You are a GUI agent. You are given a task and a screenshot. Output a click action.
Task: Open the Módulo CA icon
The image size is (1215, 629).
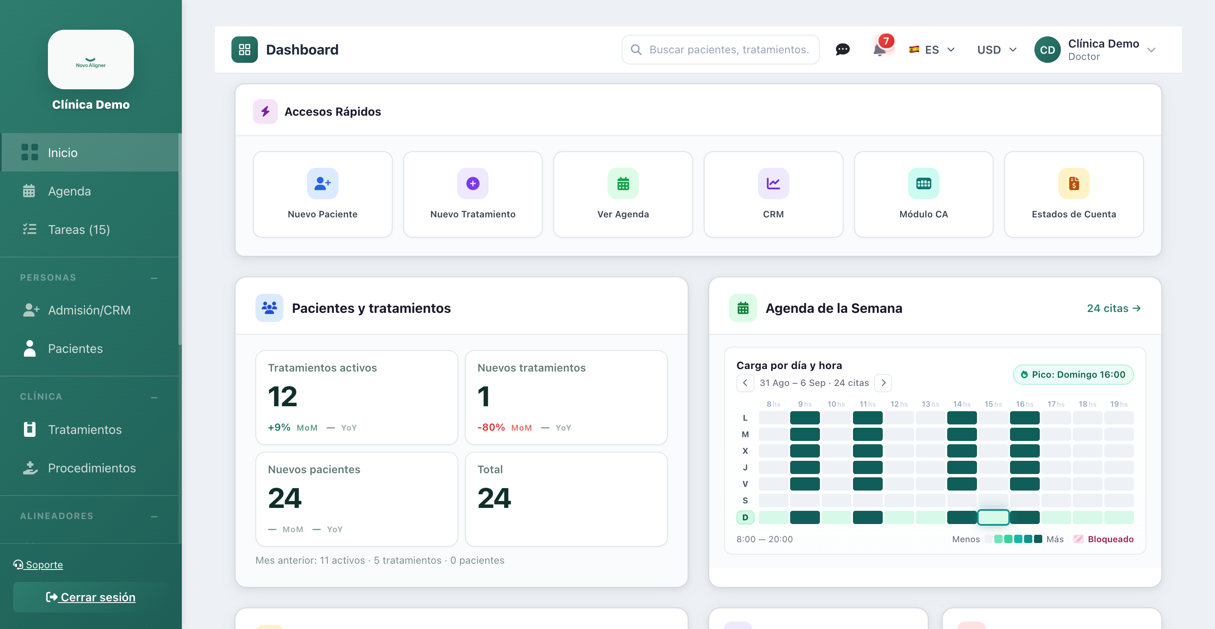tap(924, 183)
